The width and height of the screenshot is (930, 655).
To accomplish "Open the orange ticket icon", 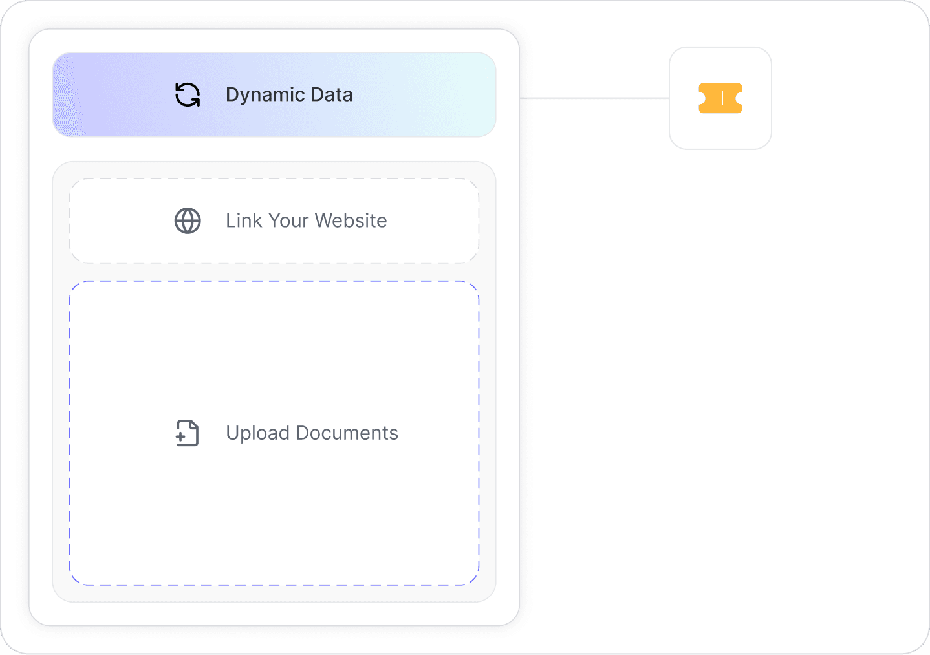I will click(720, 98).
